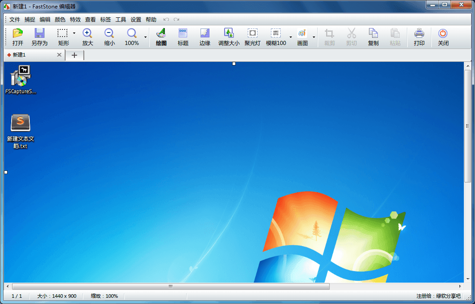Click the horizontal scrollbar right arrow
475x304 pixels.
(460, 286)
